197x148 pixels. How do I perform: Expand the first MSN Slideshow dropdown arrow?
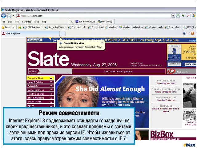pyautogui.click(x=42, y=27)
